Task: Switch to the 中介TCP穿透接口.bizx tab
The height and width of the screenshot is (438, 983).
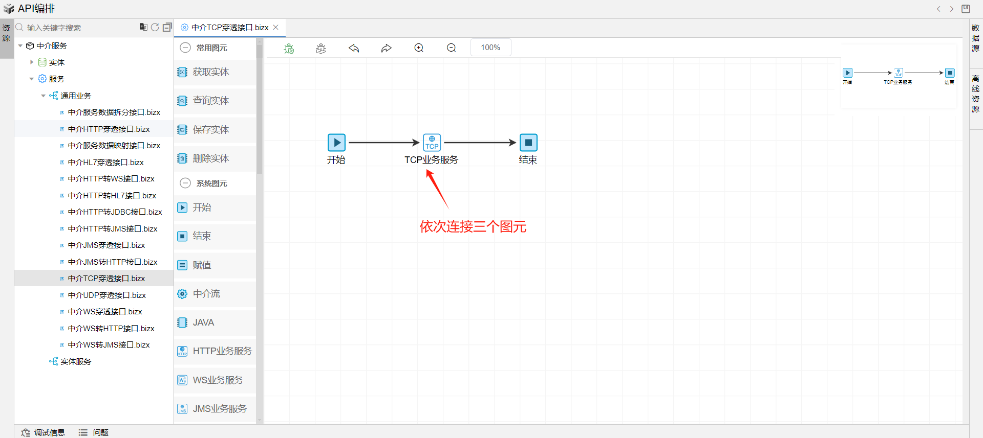Action: 229,28
